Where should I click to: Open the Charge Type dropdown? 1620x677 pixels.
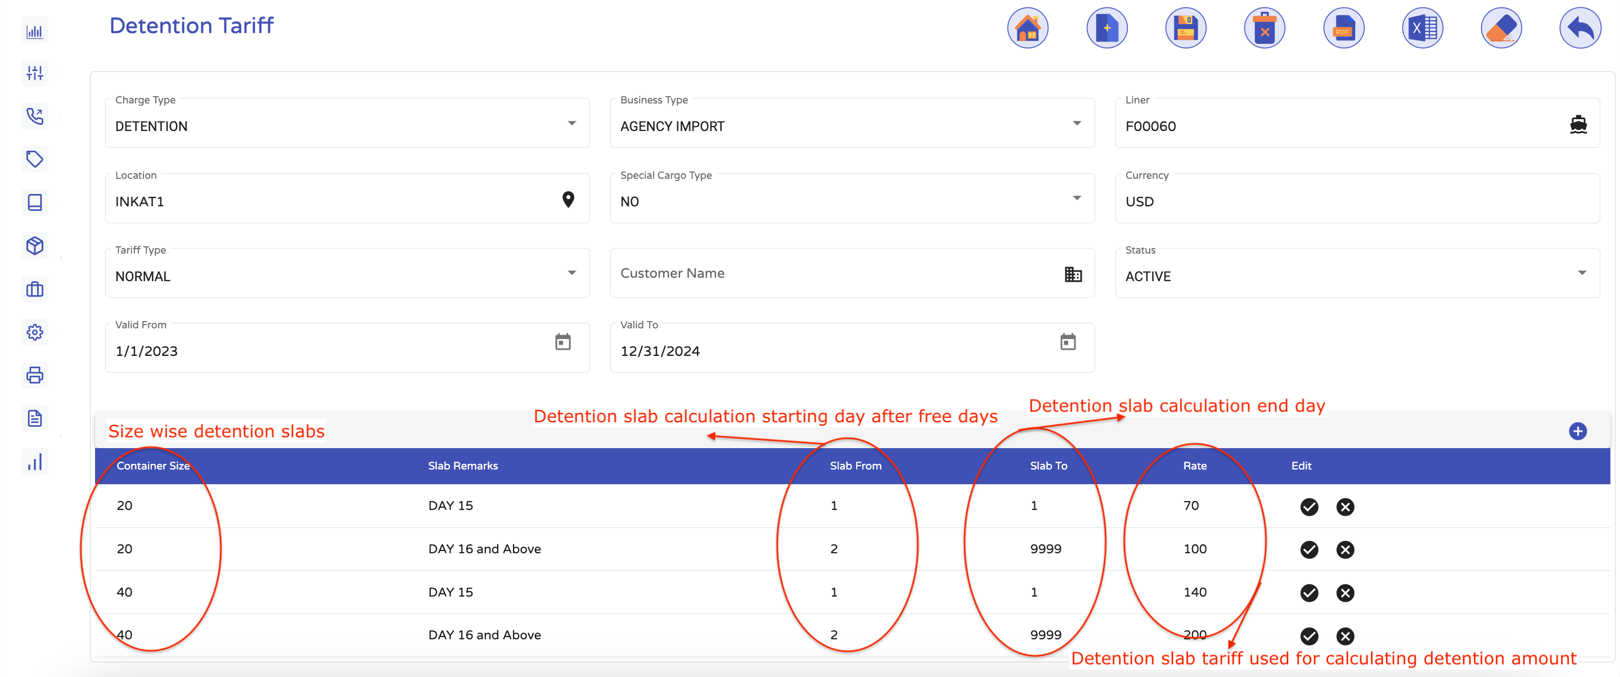coord(571,123)
